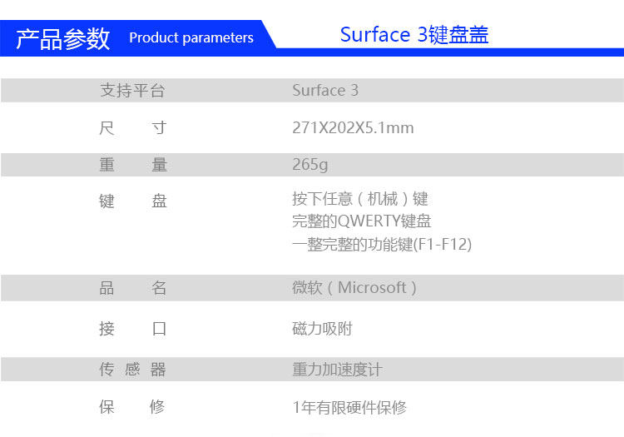Click the 重量 row label
The height and width of the screenshot is (437, 624).
pos(133,165)
